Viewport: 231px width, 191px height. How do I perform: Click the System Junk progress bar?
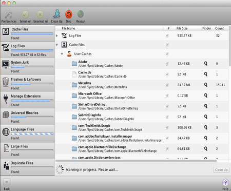pos(32,67)
